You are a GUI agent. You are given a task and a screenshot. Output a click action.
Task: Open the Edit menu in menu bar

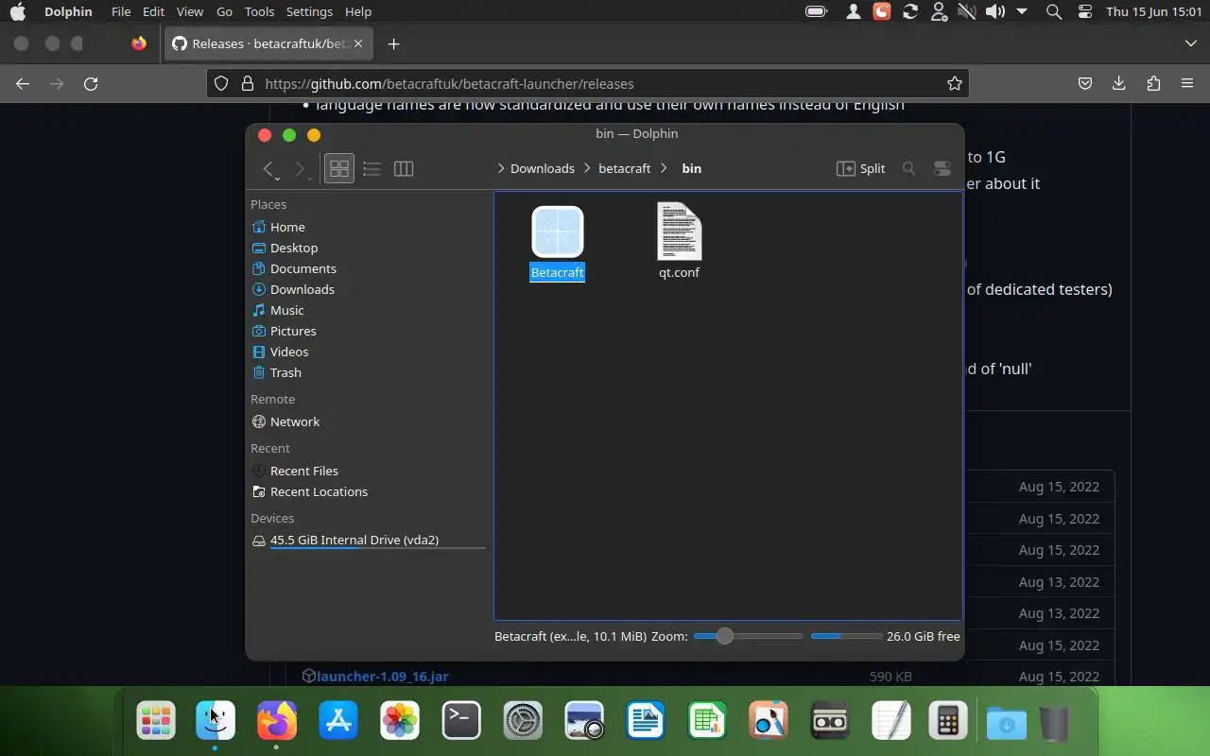tap(153, 11)
